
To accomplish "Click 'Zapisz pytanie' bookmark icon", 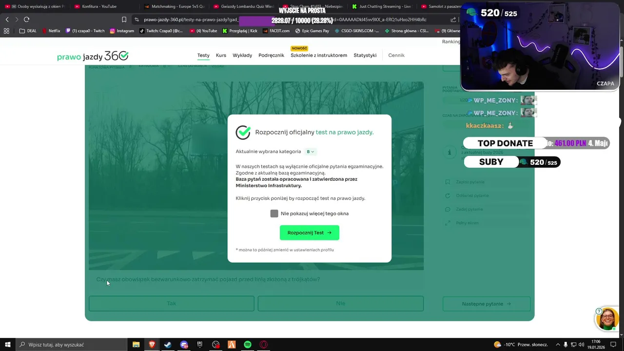I will click(448, 182).
